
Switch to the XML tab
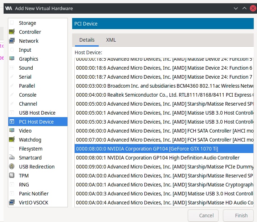111,40
